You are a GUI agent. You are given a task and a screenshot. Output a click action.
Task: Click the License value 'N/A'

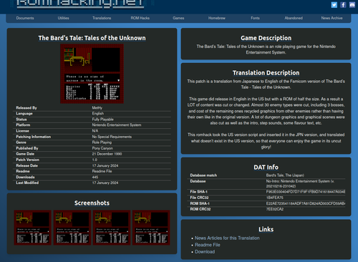(x=95, y=131)
